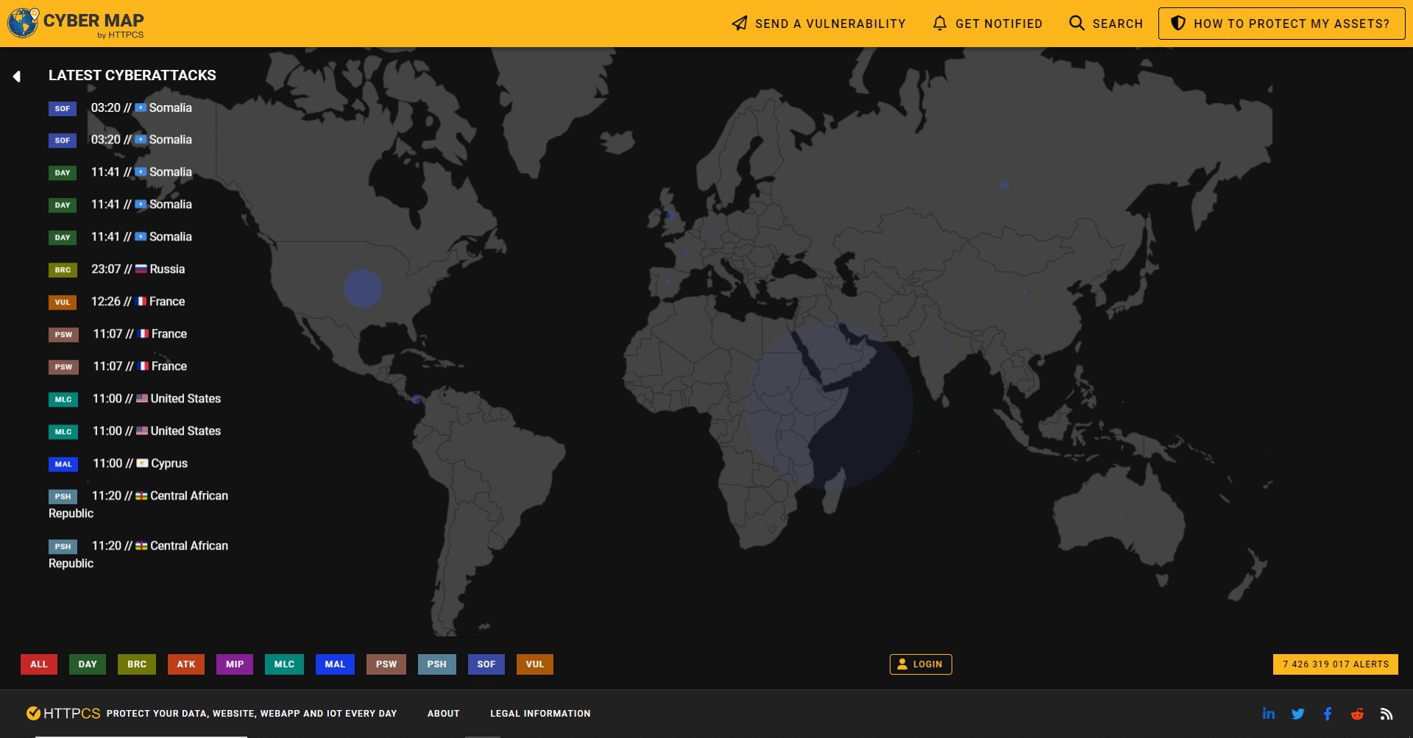This screenshot has height=738, width=1413.
Task: Click the Facebook icon in the footer
Action: tap(1328, 713)
